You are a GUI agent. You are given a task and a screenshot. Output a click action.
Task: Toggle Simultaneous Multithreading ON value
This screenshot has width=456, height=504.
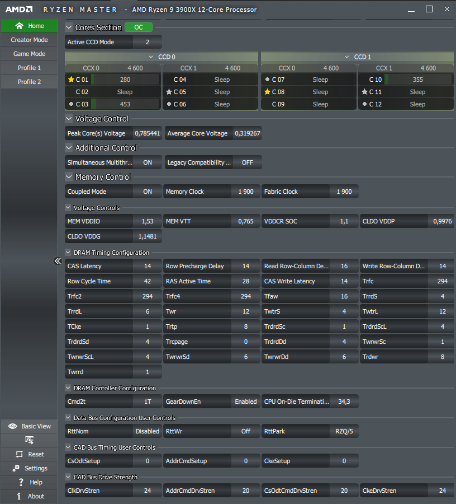click(x=148, y=162)
